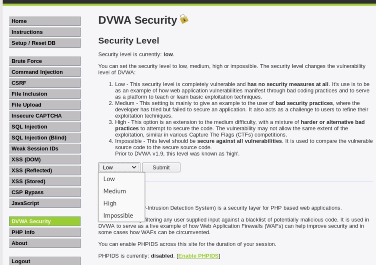Collapse the security level dropdown showing Low
Viewport: 376px width, 265px height.
[119, 167]
